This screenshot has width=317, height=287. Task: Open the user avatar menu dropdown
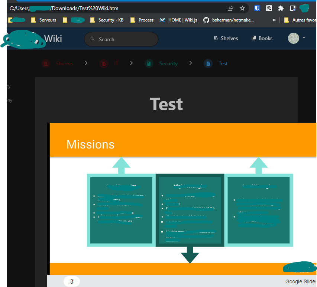tap(296, 38)
